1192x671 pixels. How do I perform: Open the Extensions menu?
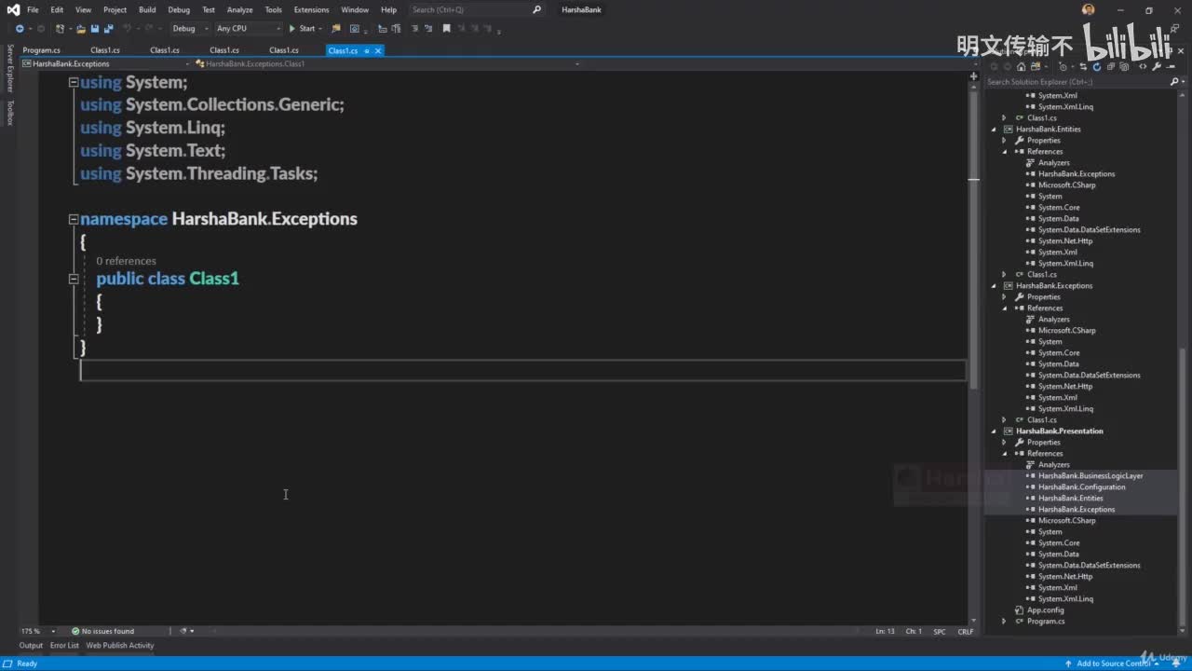click(x=311, y=9)
